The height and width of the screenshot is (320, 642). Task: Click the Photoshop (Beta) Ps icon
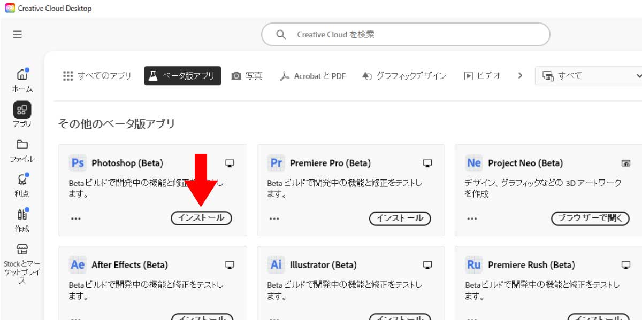point(78,163)
